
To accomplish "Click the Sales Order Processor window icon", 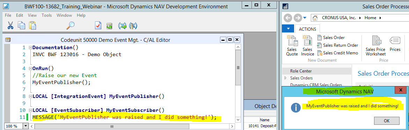I will tap(285, 6).
